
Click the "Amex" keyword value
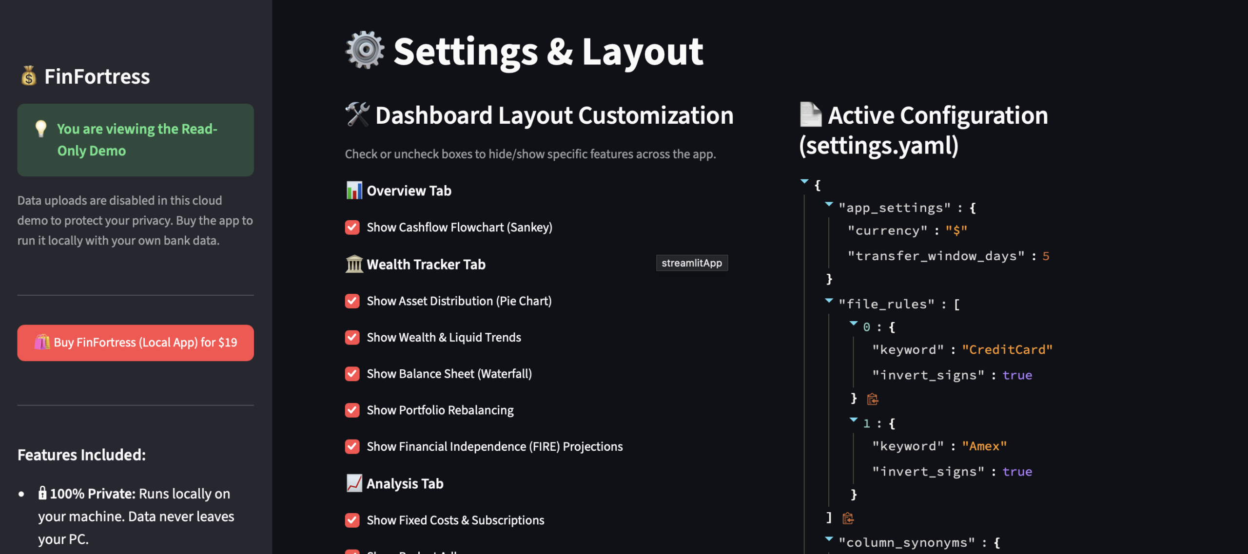tap(984, 446)
